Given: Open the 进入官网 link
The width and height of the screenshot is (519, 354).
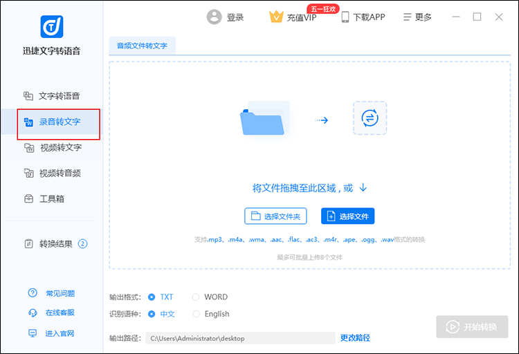Looking at the screenshot, I should point(60,333).
